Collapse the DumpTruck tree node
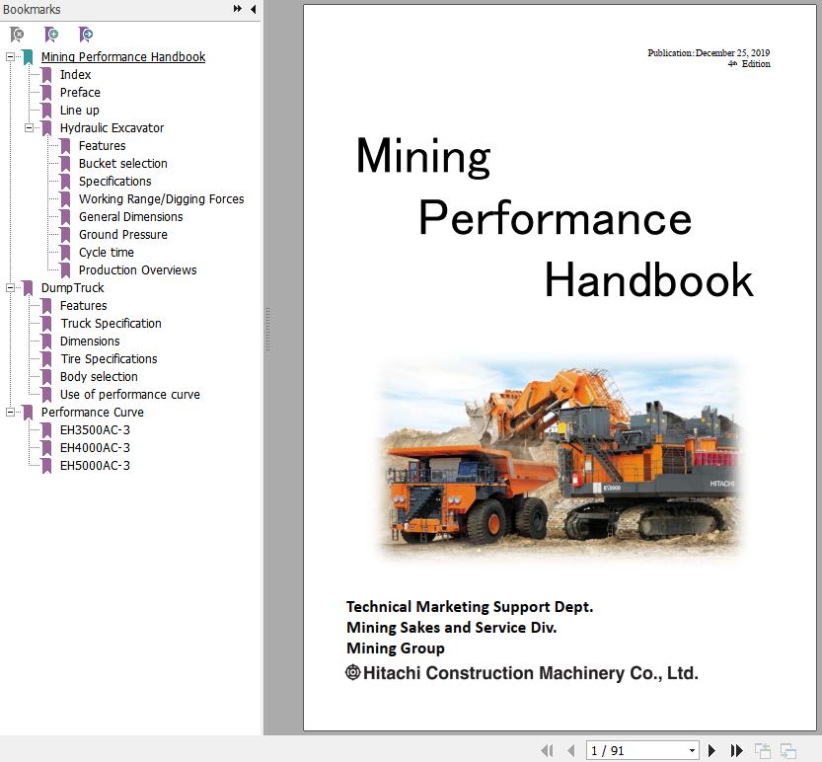Screen dimensions: 822x762 click(x=10, y=288)
